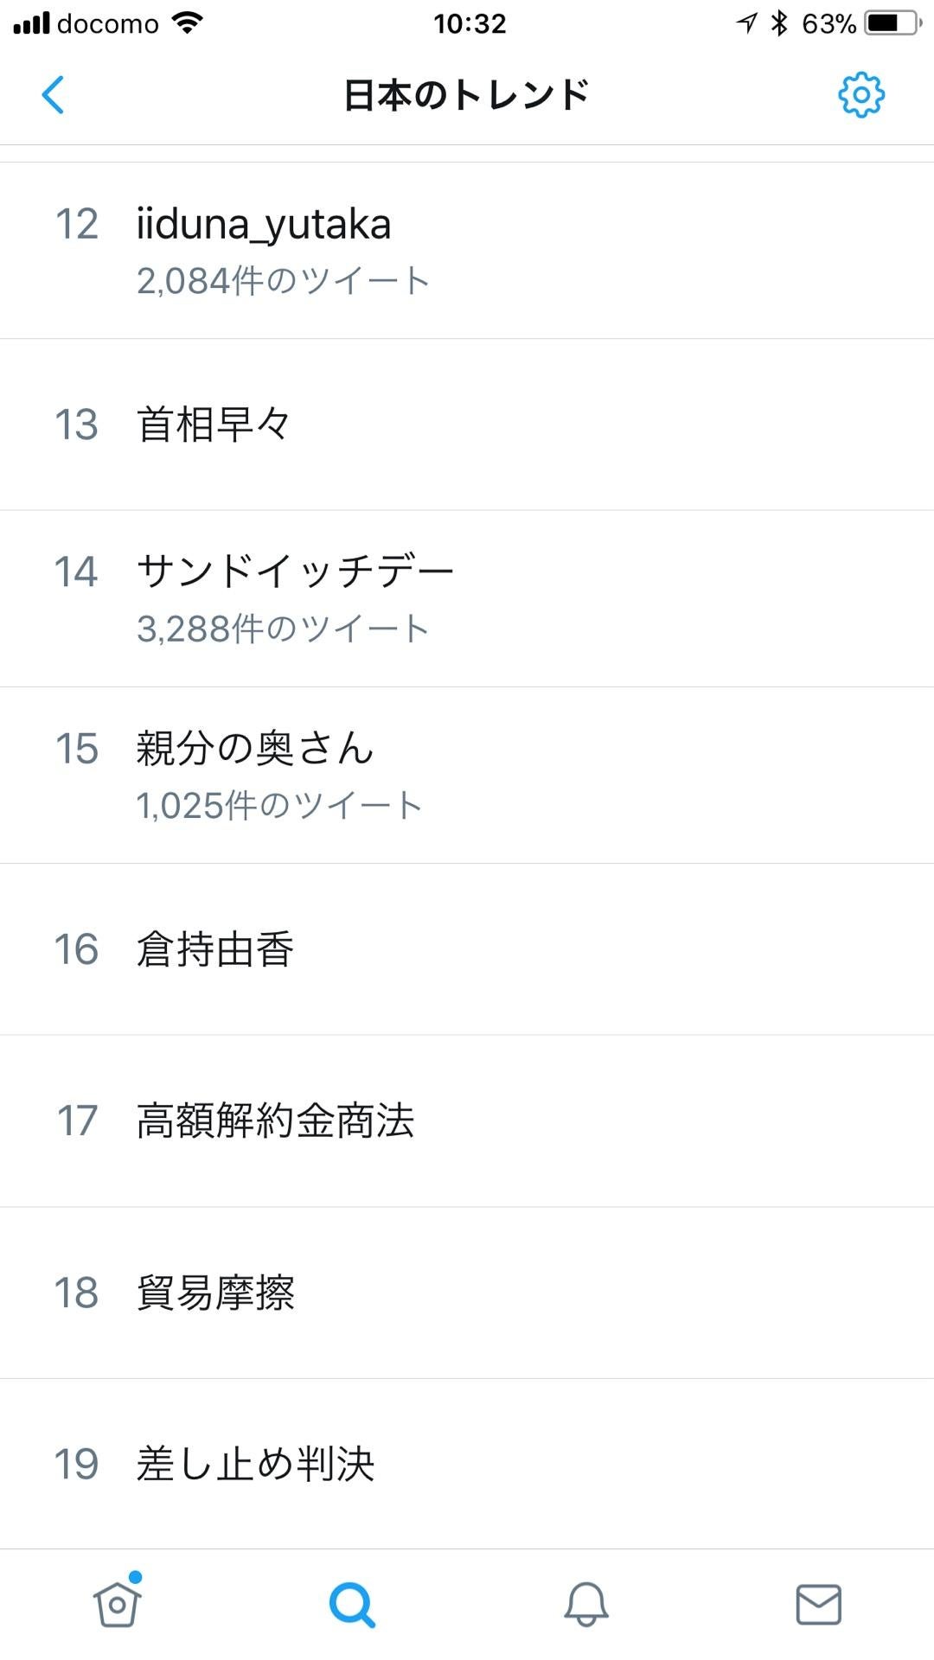Open Messages envelope tab
This screenshot has height=1660, width=934.
(818, 1605)
